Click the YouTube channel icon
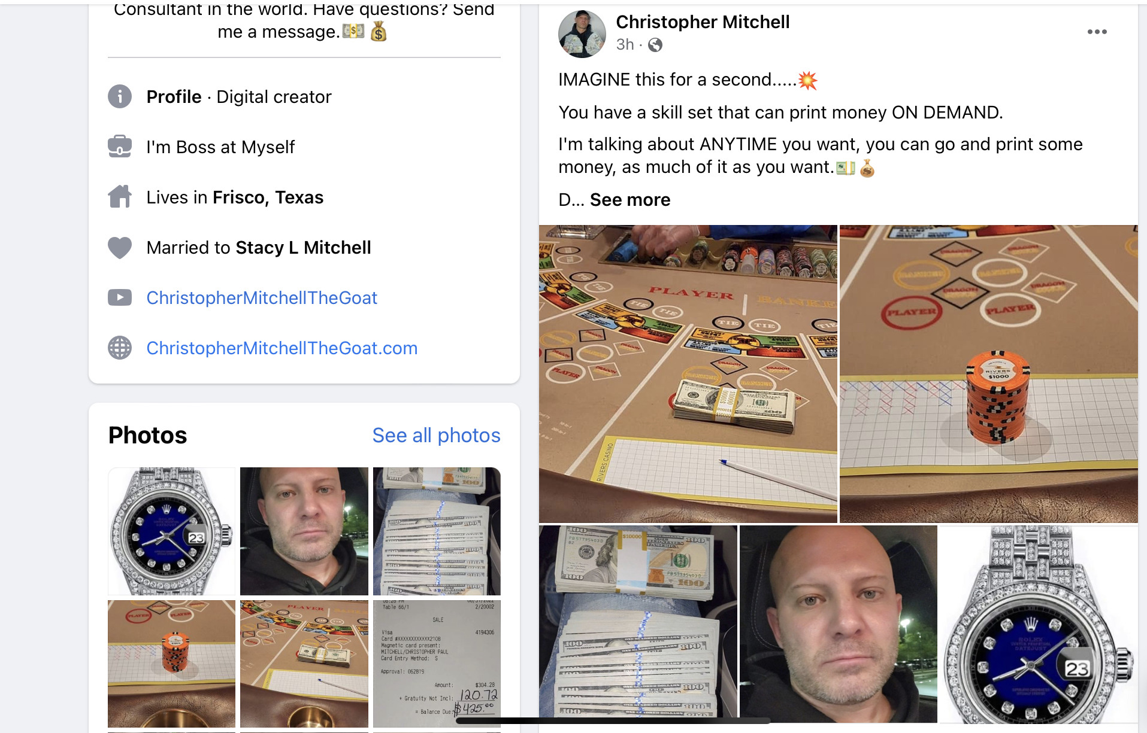This screenshot has height=733, width=1147. click(120, 297)
